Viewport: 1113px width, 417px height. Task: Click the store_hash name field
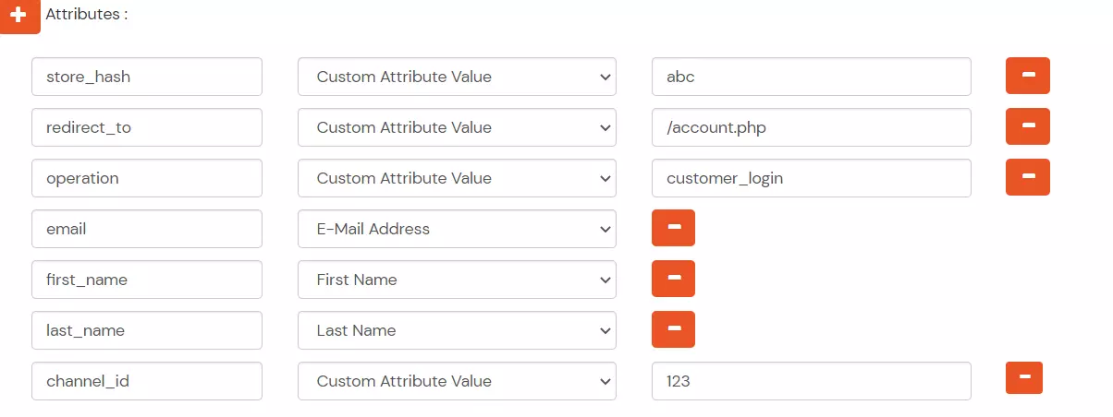pyautogui.click(x=147, y=77)
